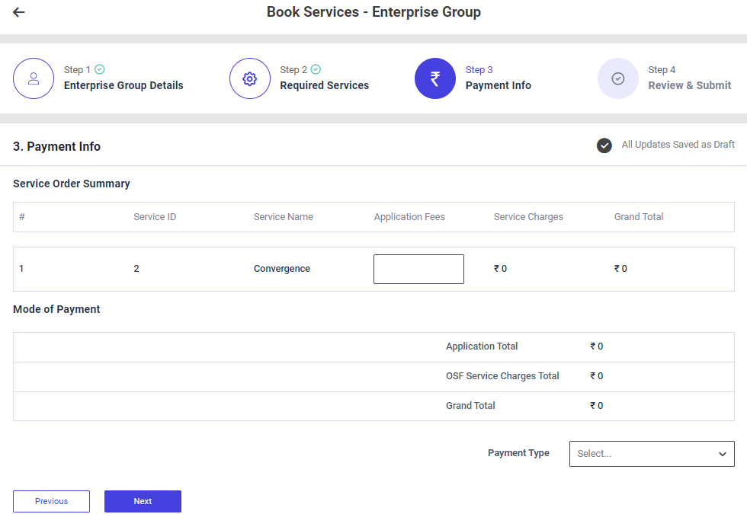This screenshot has width=747, height=514.
Task: Click the Service Charges column header
Action: click(528, 217)
